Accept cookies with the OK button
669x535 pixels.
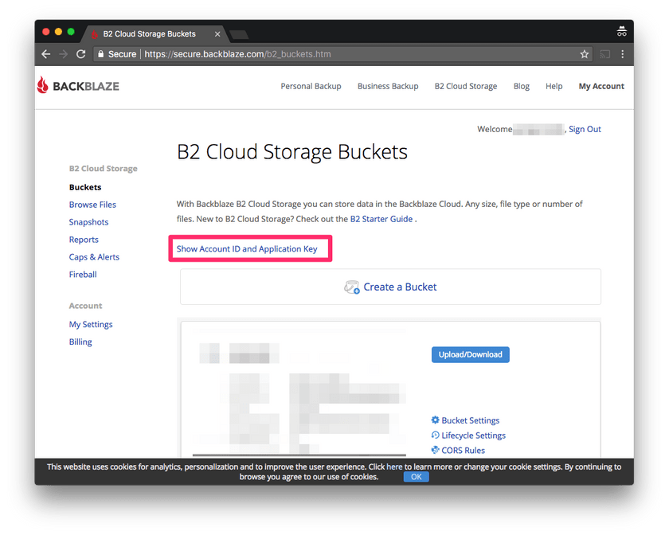click(417, 477)
